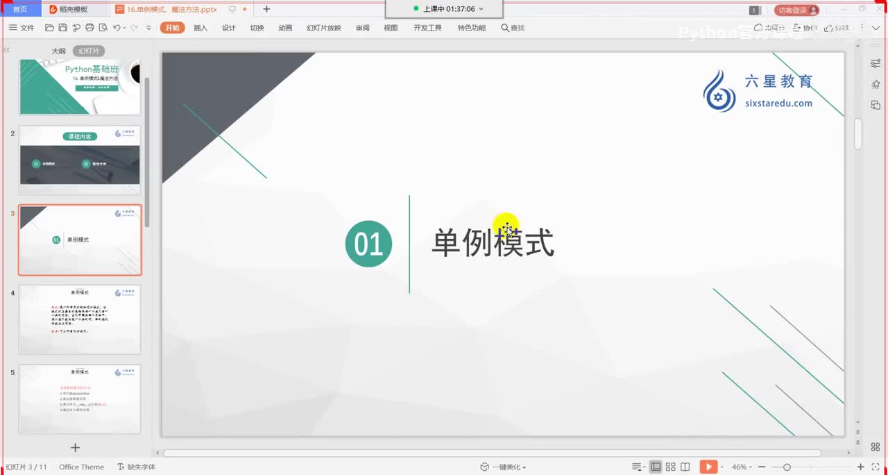This screenshot has width=888, height=475.
Task: Click the sixstaredu.com logo on slide
Action: tap(758, 91)
